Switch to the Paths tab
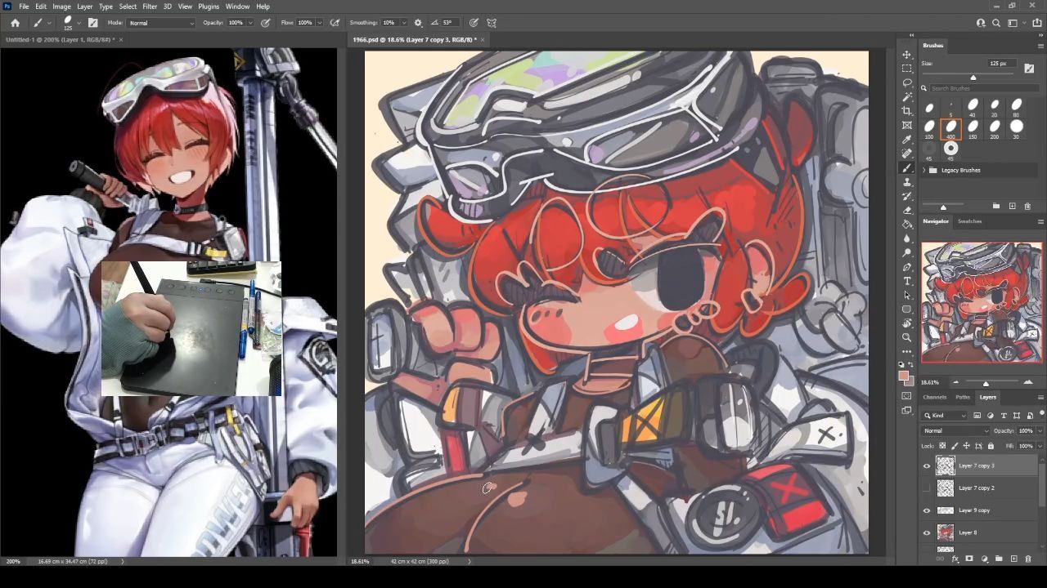1047x588 pixels. [x=963, y=397]
